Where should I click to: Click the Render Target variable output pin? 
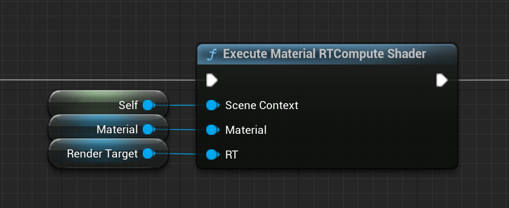click(149, 154)
